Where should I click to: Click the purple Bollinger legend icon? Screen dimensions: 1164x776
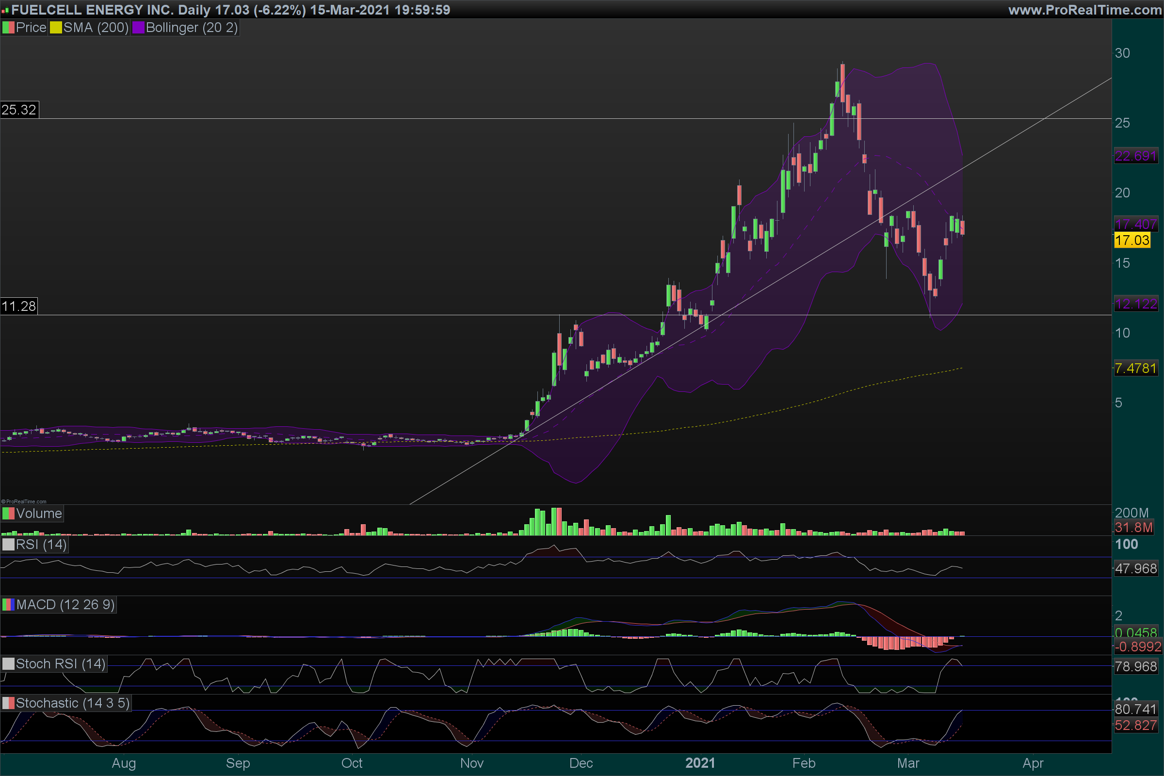[138, 28]
